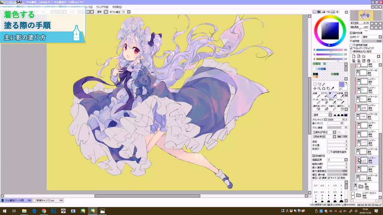Image resolution: width=383 pixels, height=215 pixels.
Task: Select the lasso selection tool
Action: tap(319, 85)
